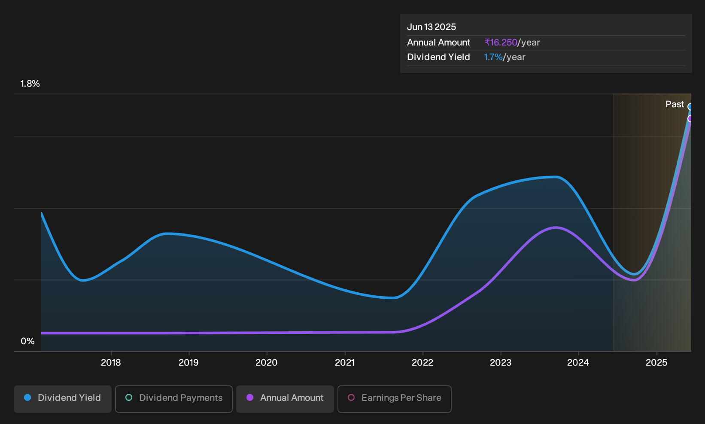This screenshot has width=705, height=424.
Task: Click the blue Dividend Yield legend dot
Action: (27, 397)
